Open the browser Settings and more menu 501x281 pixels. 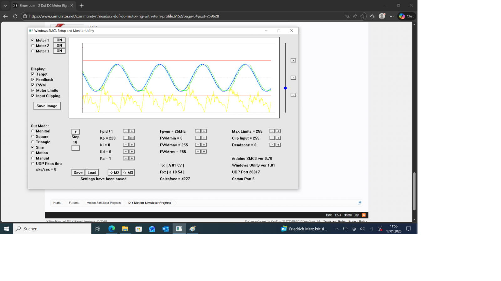click(392, 16)
